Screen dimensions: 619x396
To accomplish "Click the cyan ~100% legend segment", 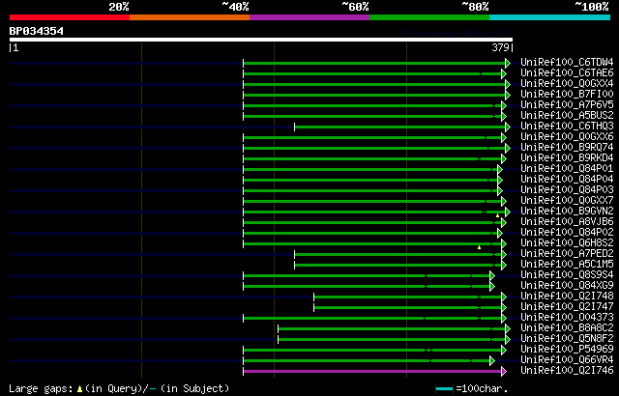I will tap(549, 17).
